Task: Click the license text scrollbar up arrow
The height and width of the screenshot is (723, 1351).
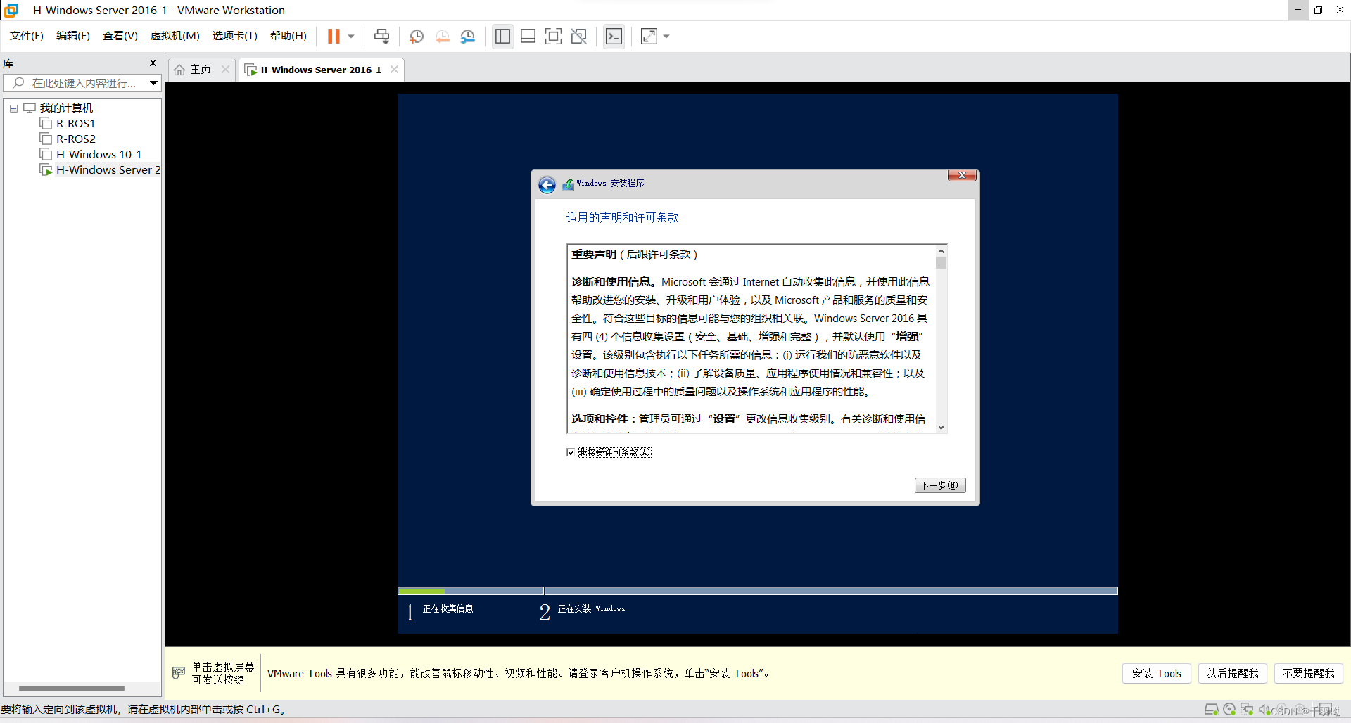Action: click(x=941, y=251)
